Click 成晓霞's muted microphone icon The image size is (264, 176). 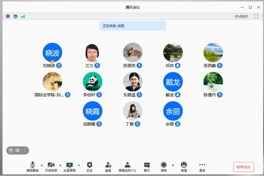tap(99, 124)
